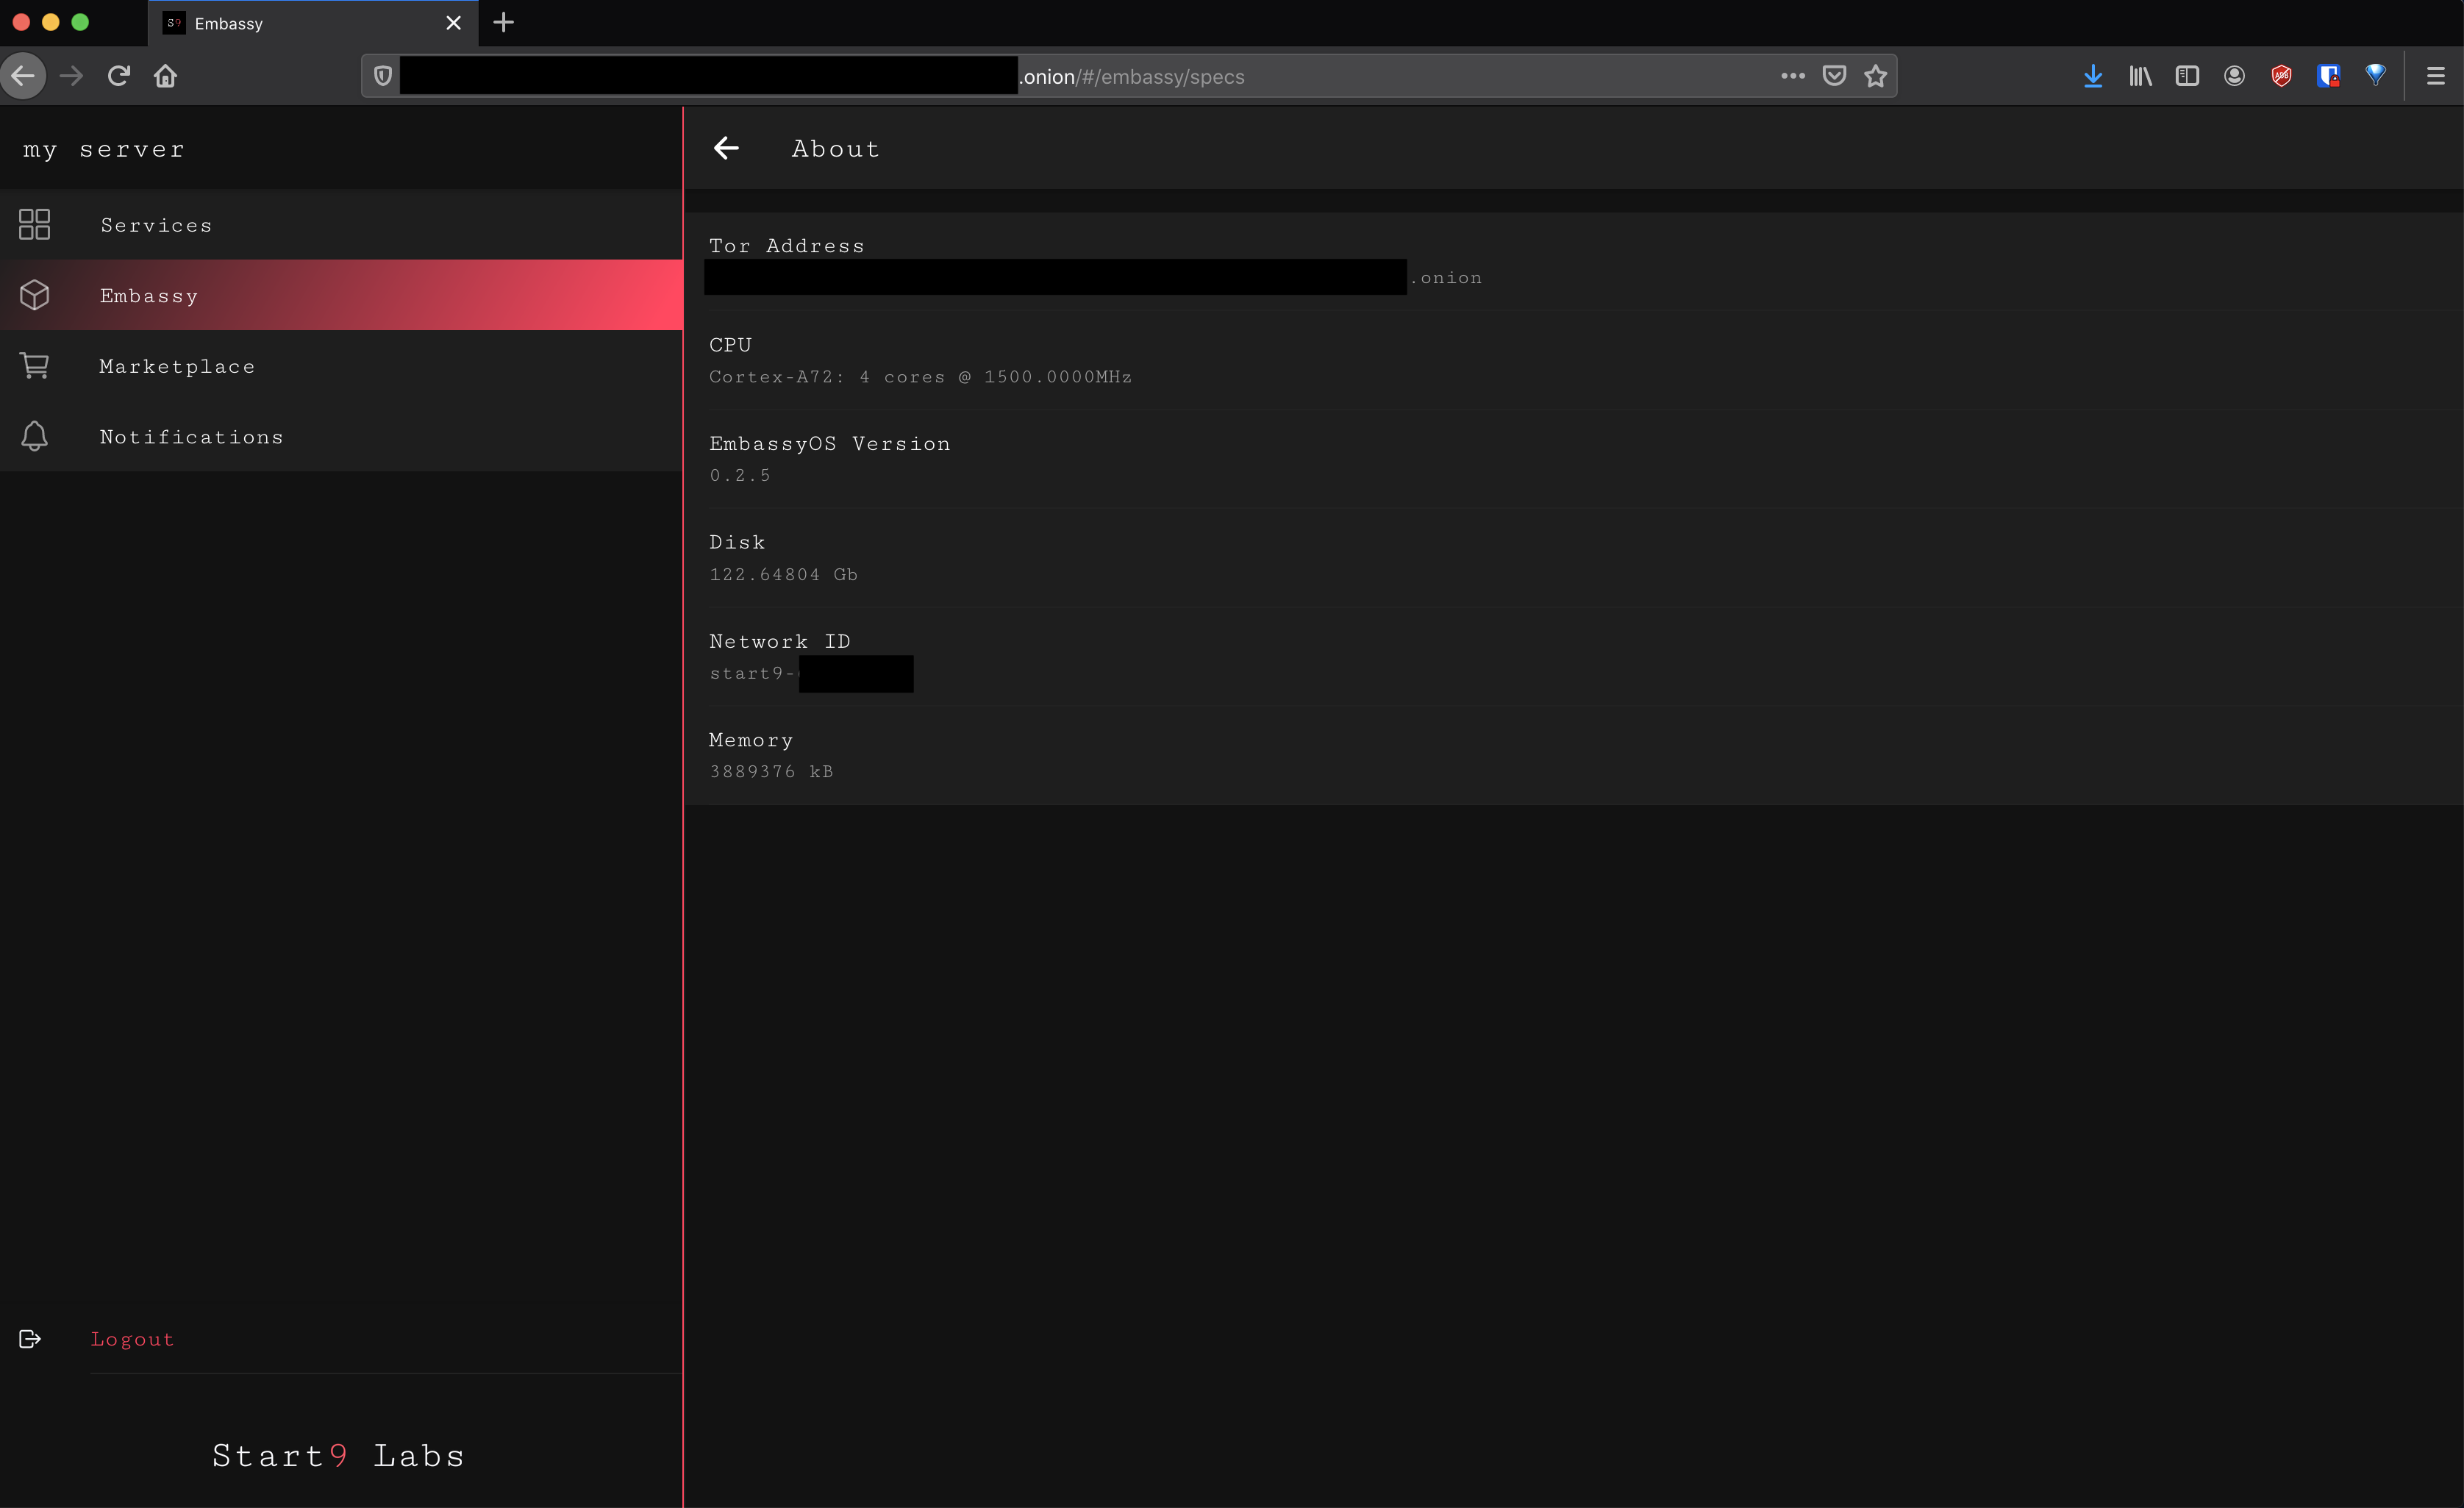
Task: Open the Firefox hamburger application menu
Action: 2435,76
